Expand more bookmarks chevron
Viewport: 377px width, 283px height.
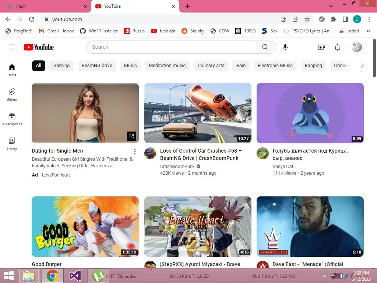click(x=368, y=31)
